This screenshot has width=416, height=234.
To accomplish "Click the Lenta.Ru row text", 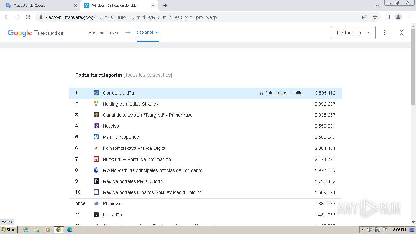I will tap(112, 215).
